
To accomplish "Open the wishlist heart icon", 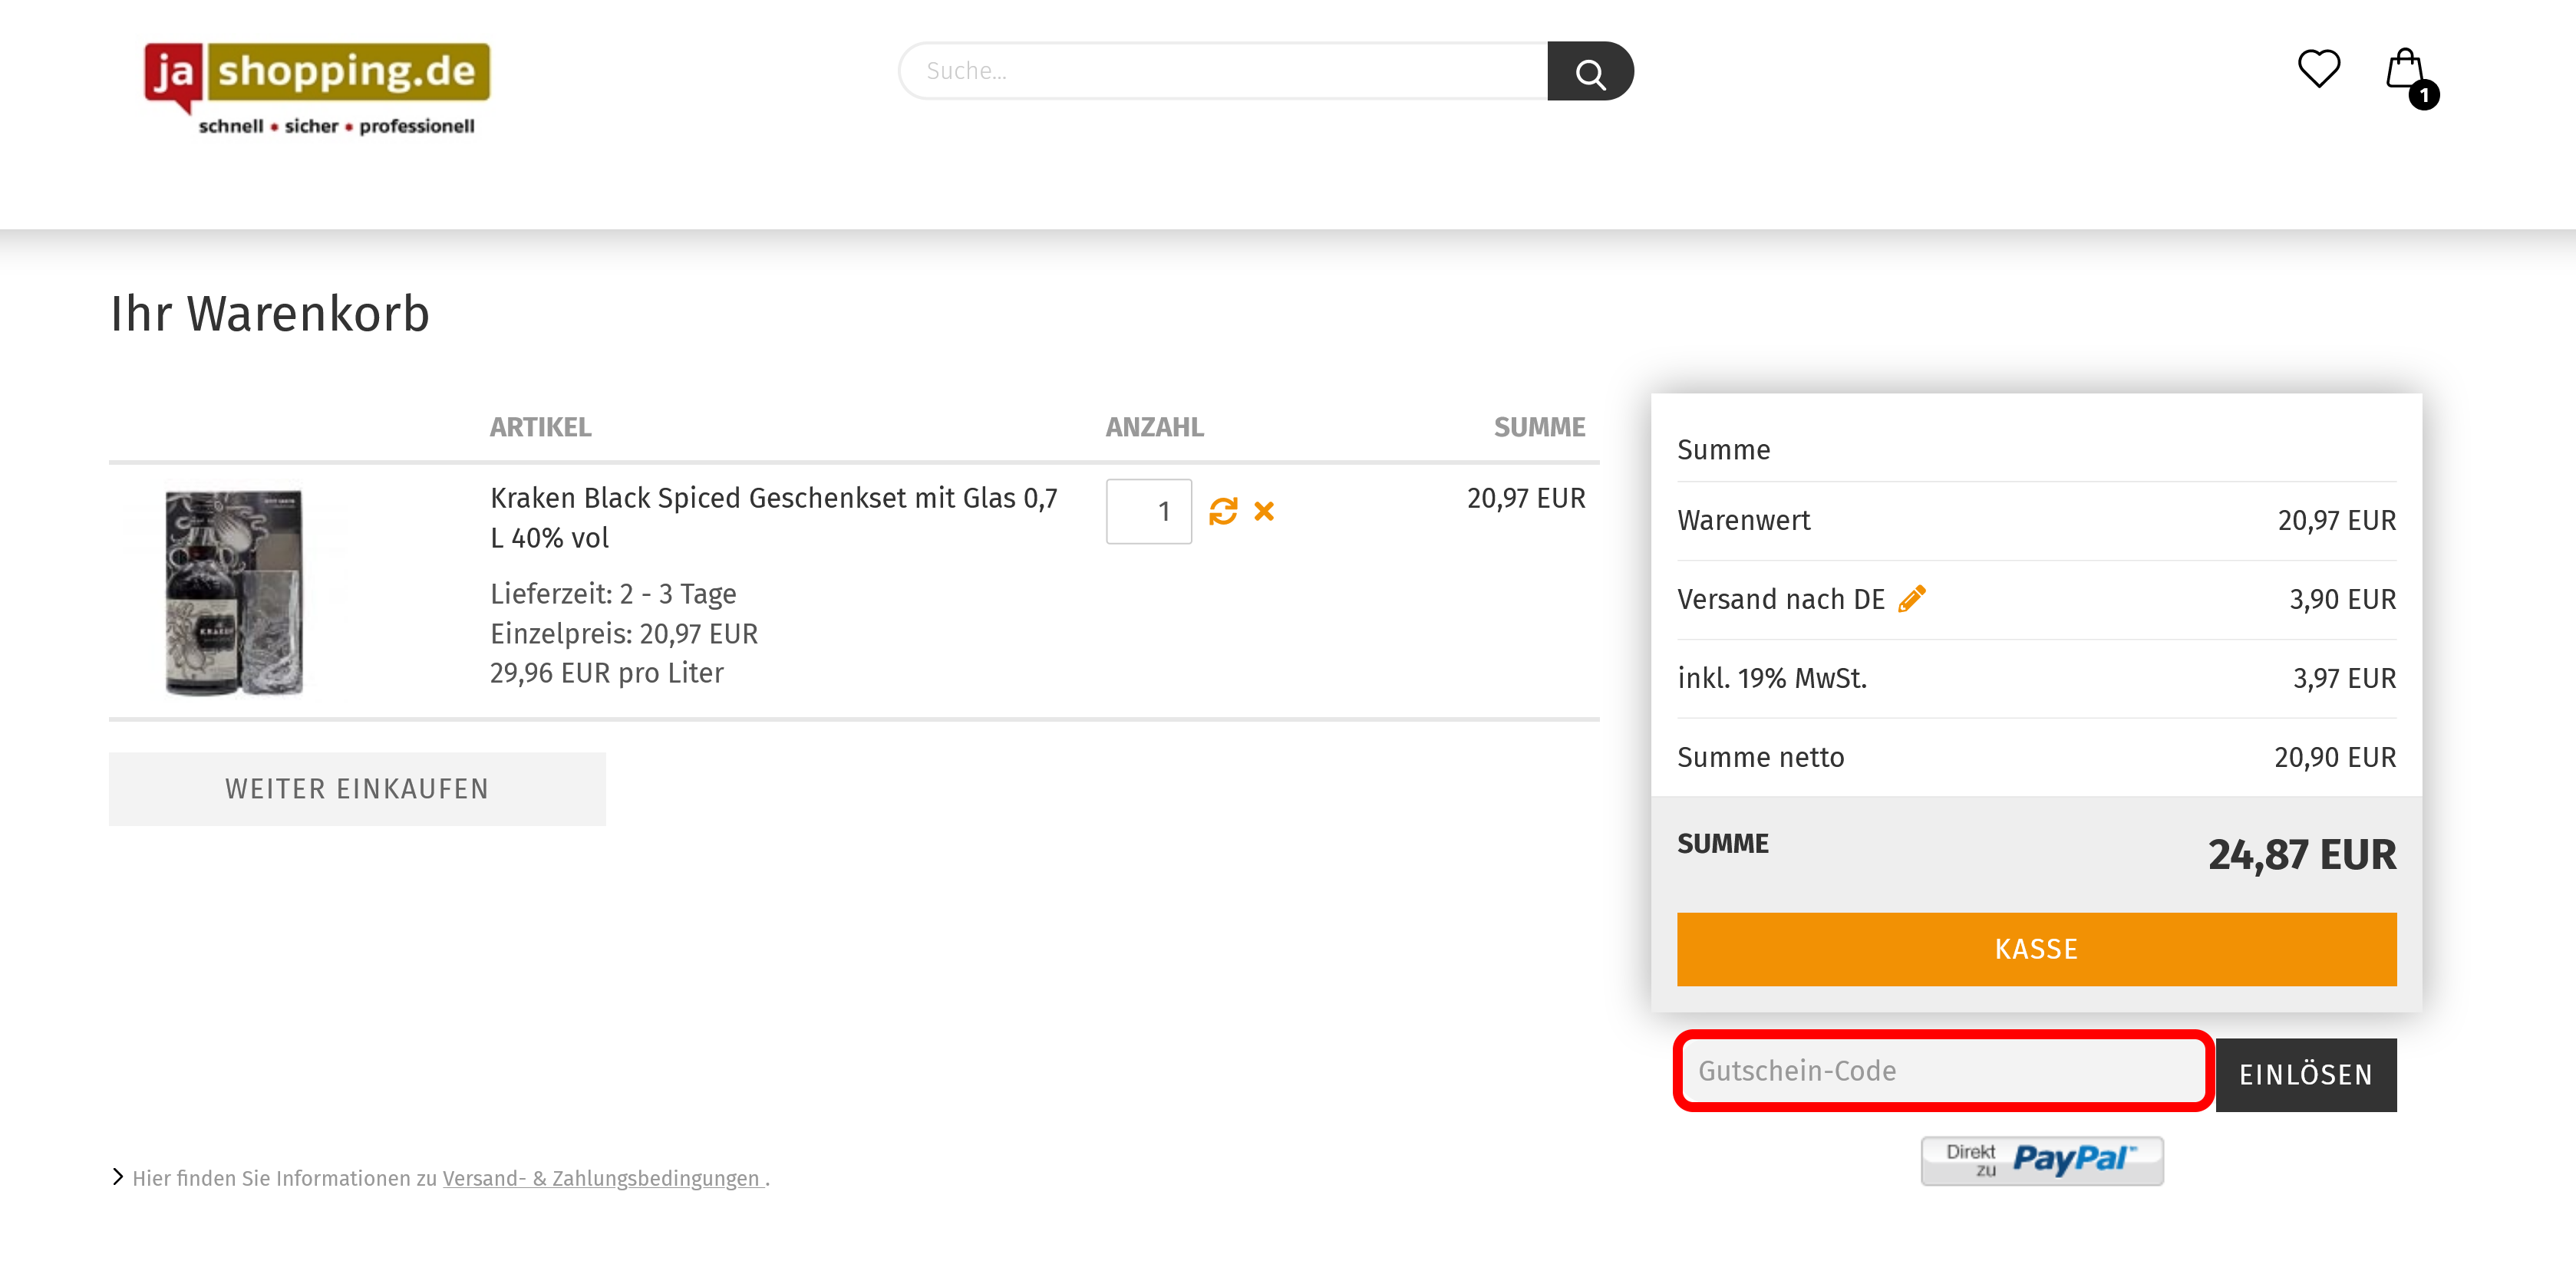I will pyautogui.click(x=2318, y=68).
